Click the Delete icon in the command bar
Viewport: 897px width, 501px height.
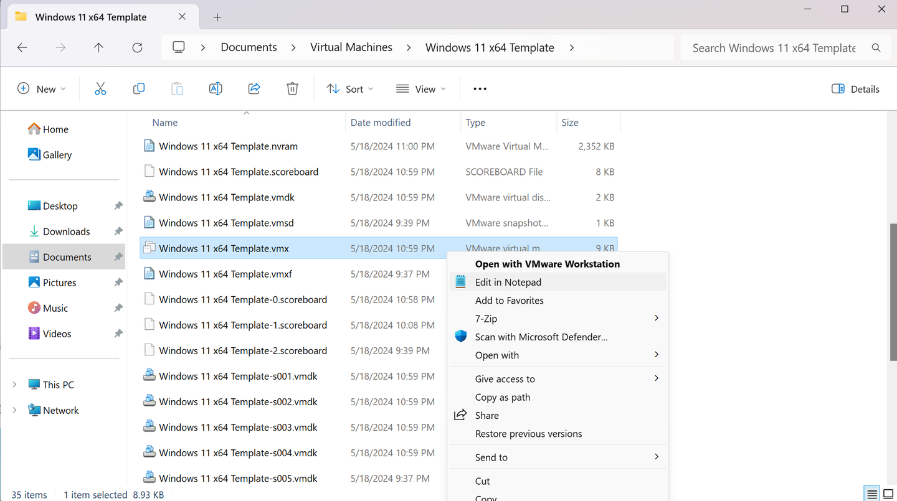292,88
